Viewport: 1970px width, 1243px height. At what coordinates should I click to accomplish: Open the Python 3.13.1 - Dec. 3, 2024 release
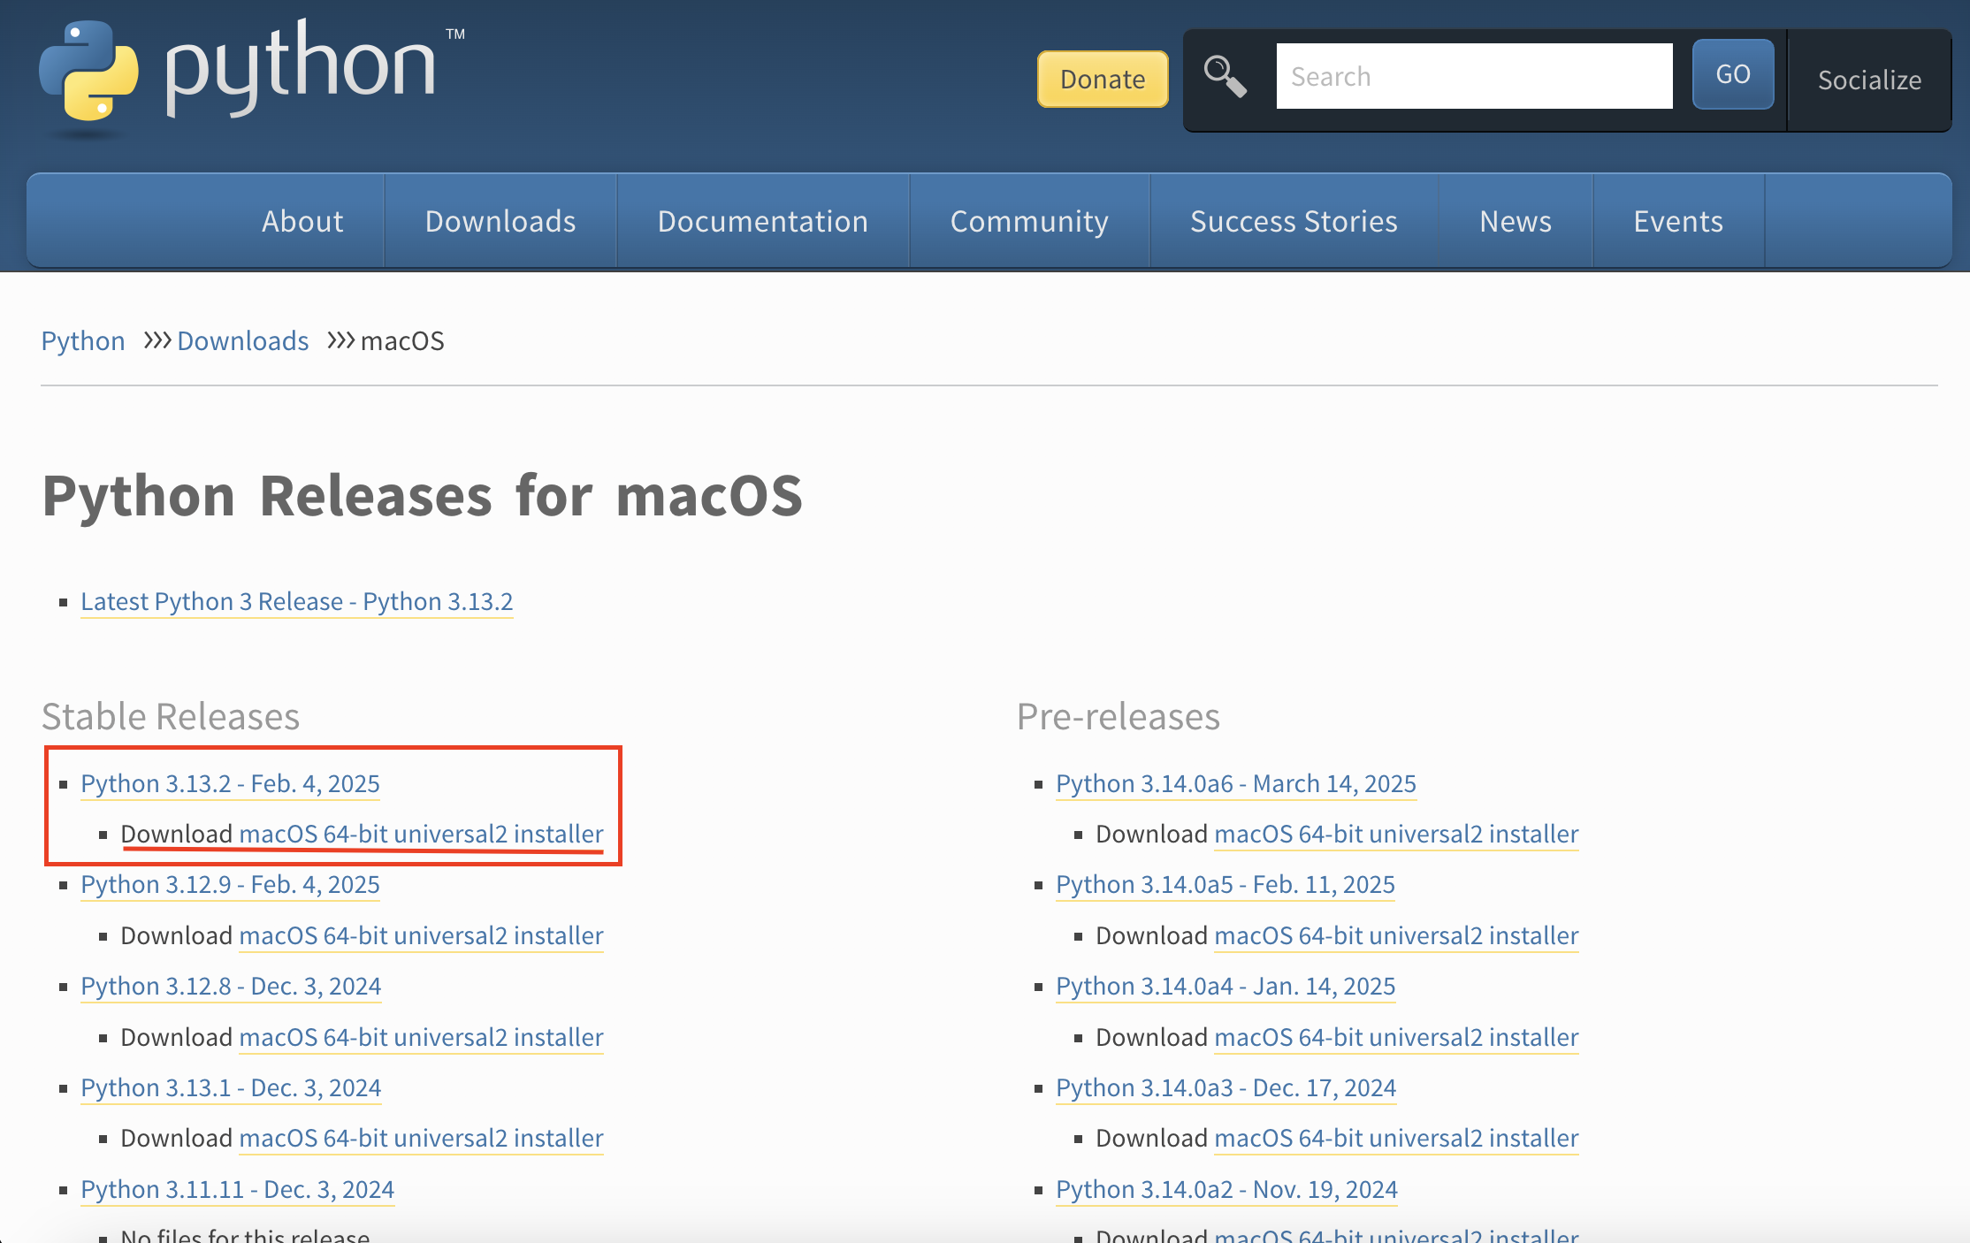(231, 1088)
